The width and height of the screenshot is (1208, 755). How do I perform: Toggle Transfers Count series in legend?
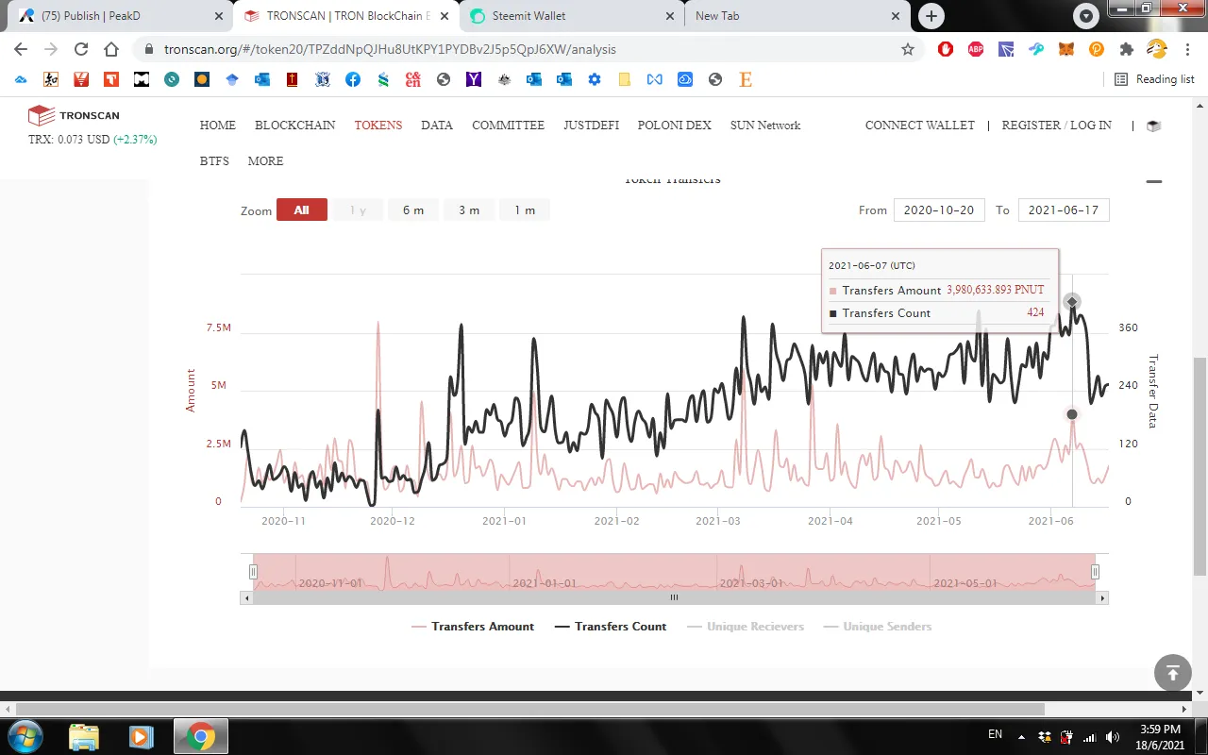click(611, 627)
